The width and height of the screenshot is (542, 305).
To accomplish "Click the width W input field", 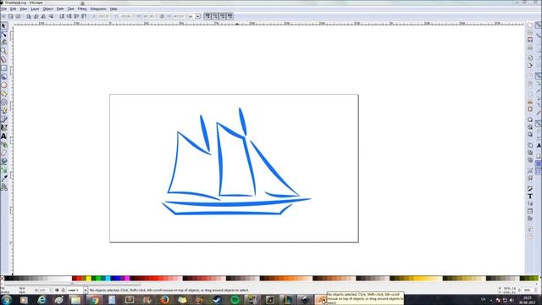I will point(149,16).
